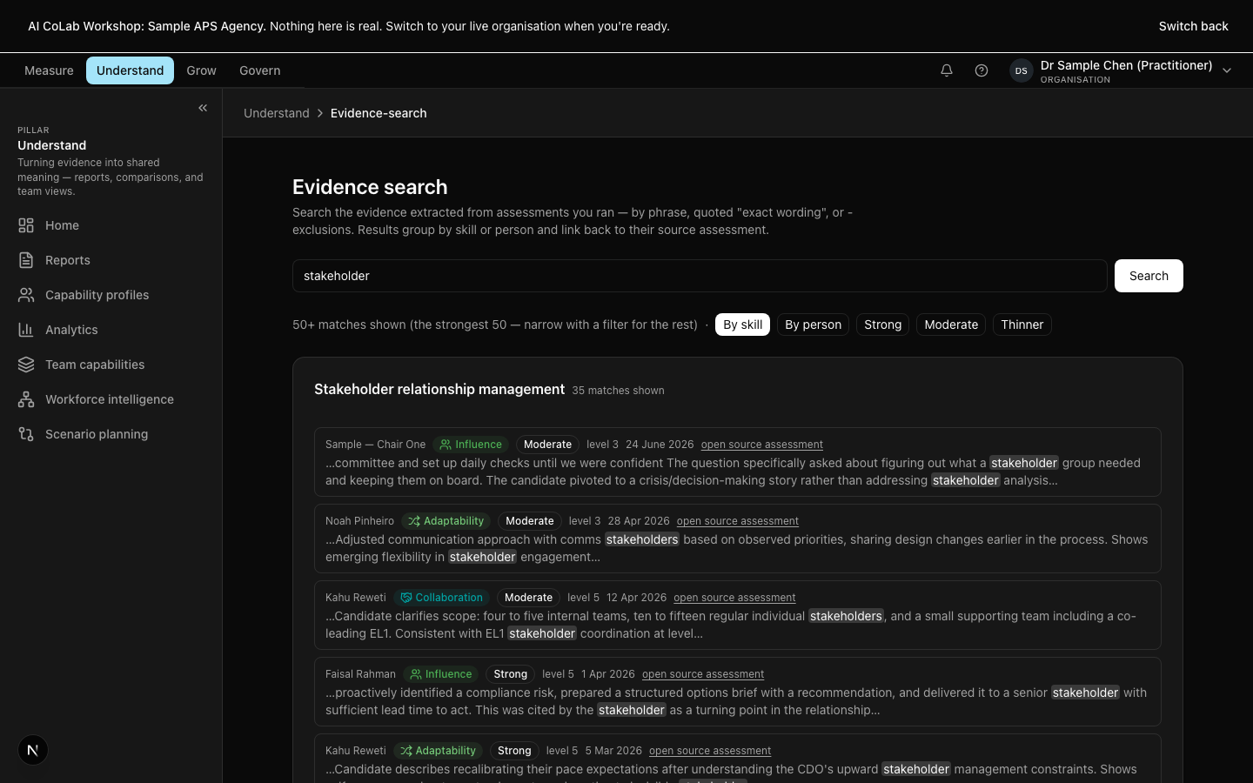Click the Collaboration handshake icon on Kahu Reweti row
The height and width of the screenshot is (783, 1253).
405,598
